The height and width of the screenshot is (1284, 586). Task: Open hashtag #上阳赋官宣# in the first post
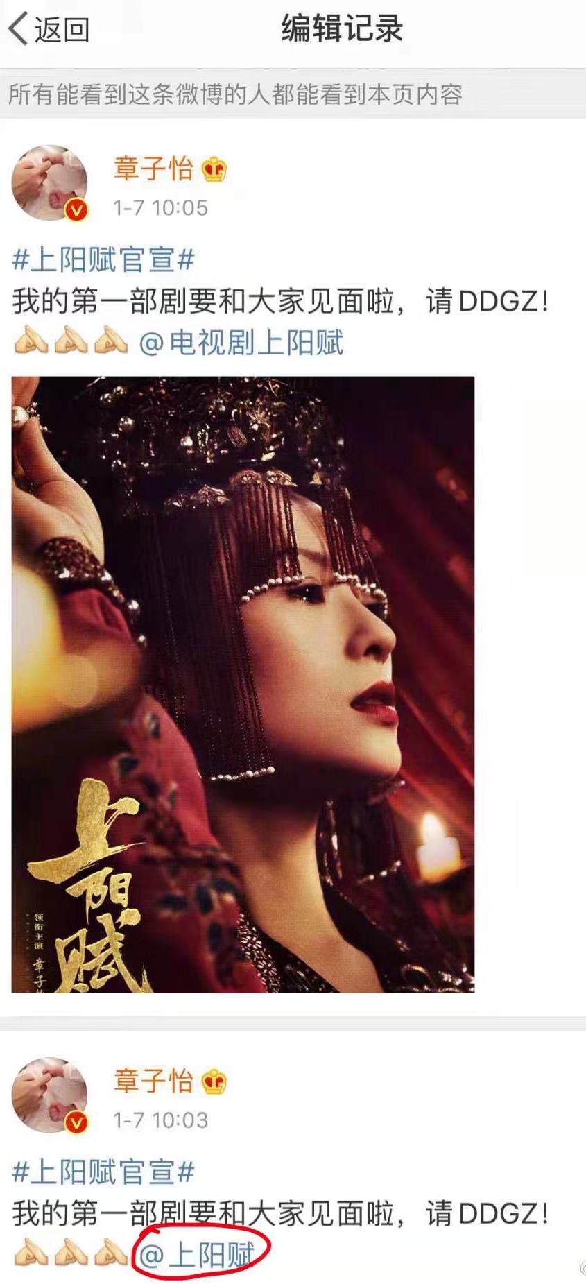pos(103,260)
